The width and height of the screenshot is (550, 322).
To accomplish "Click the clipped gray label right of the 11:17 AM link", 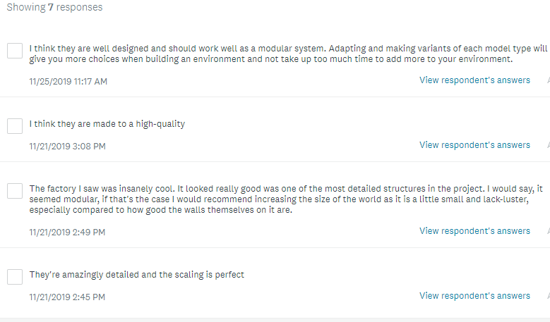I will coord(548,80).
